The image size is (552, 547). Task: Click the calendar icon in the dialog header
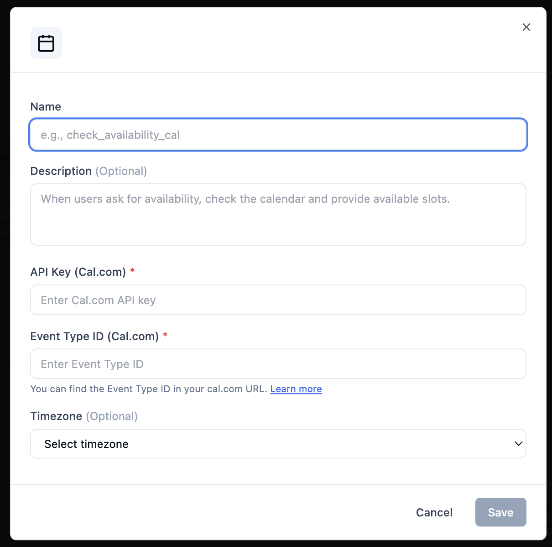click(x=46, y=43)
